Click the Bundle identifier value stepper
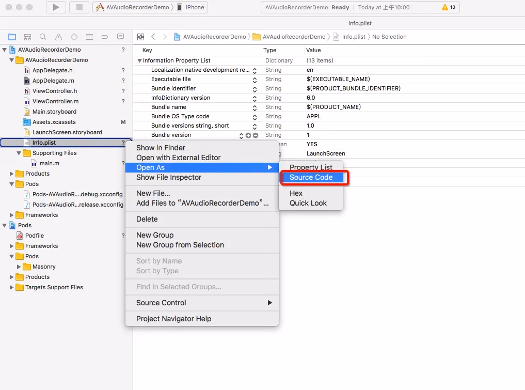This screenshot has width=525, height=390. point(254,88)
